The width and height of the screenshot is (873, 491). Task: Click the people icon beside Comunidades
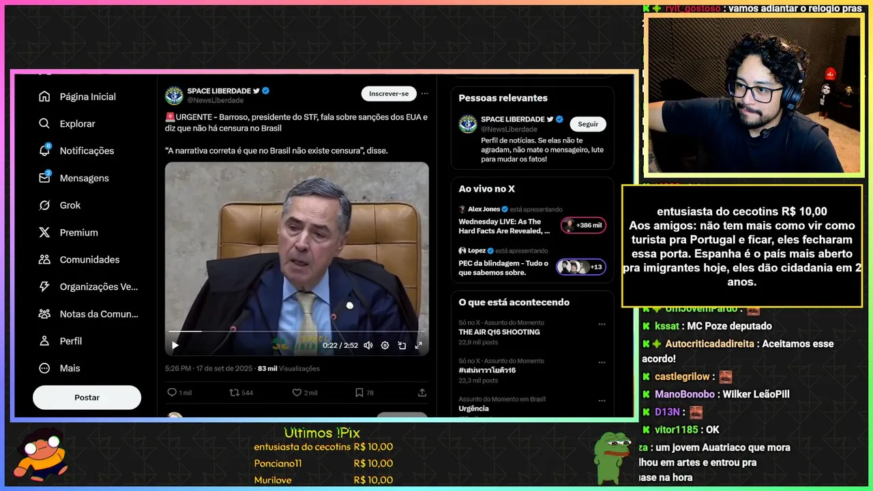click(44, 259)
